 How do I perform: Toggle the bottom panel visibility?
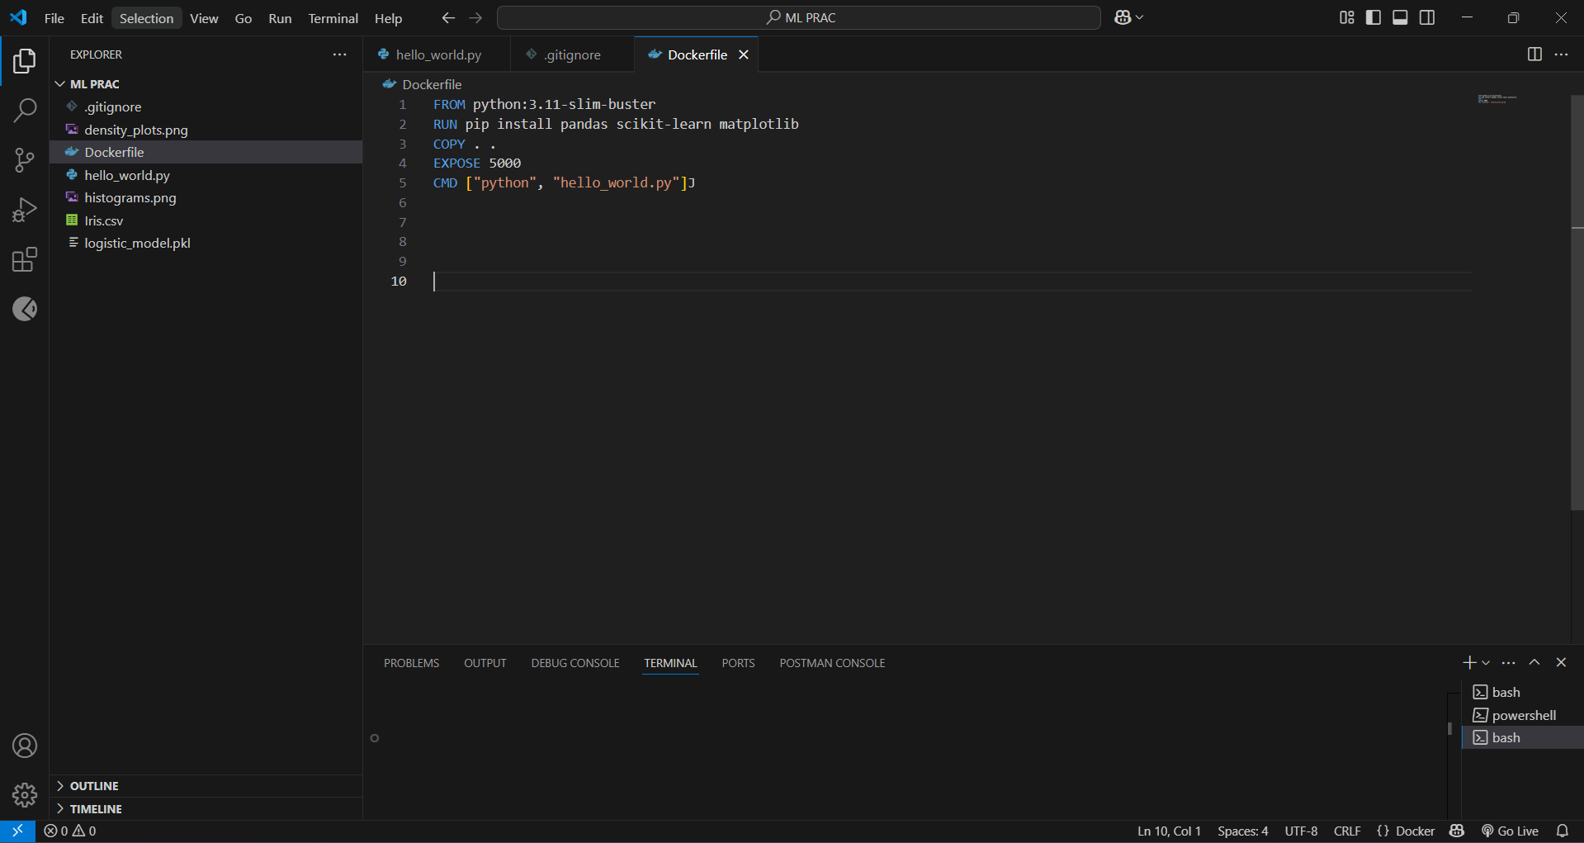tap(1400, 17)
